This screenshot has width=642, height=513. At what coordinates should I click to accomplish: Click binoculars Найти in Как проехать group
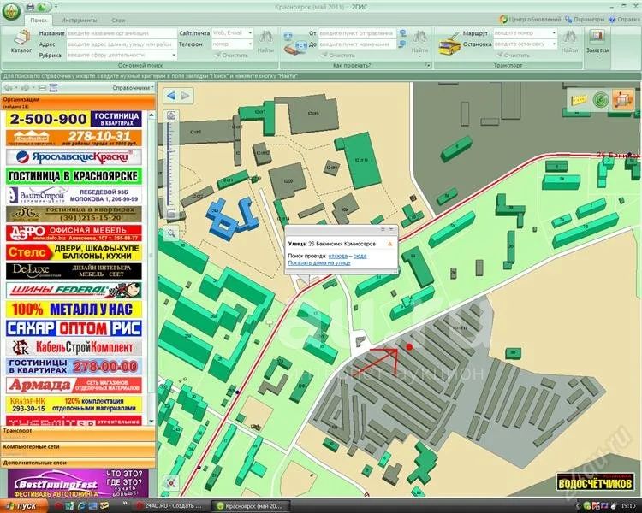[x=419, y=42]
